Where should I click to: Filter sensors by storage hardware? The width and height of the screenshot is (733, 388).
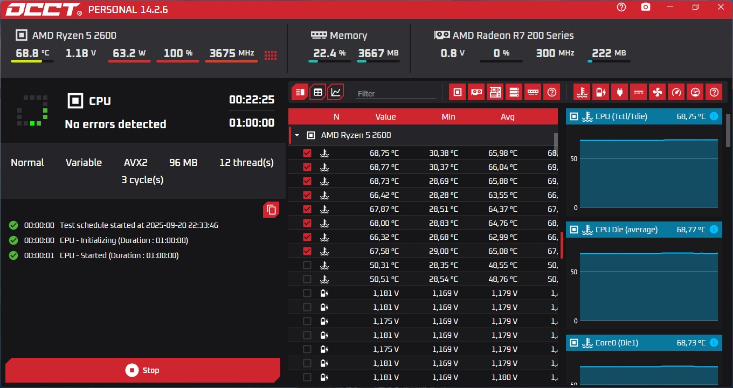pyautogui.click(x=514, y=92)
